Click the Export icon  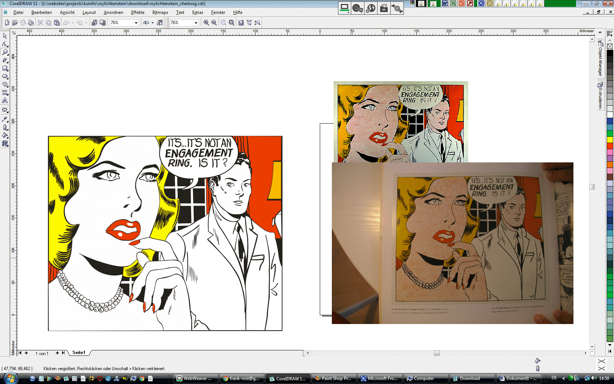pyautogui.click(x=103, y=23)
